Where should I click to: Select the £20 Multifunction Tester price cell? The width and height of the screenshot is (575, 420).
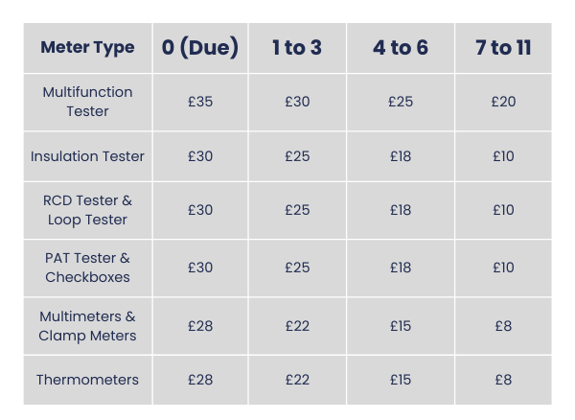[503, 102]
